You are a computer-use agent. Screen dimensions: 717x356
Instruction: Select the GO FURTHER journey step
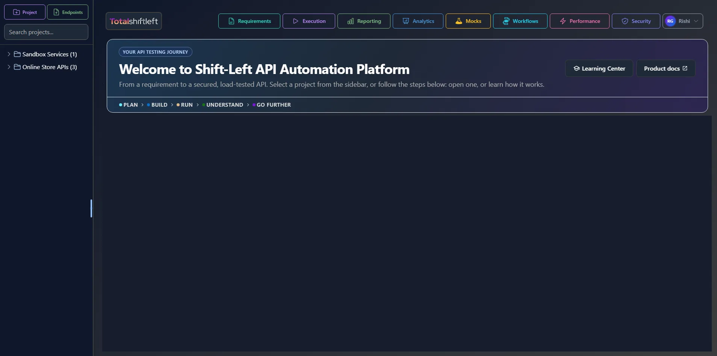272,105
